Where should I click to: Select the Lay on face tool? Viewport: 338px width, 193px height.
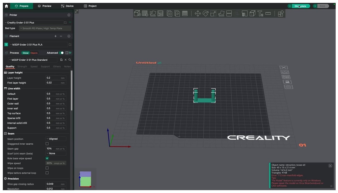(221, 13)
